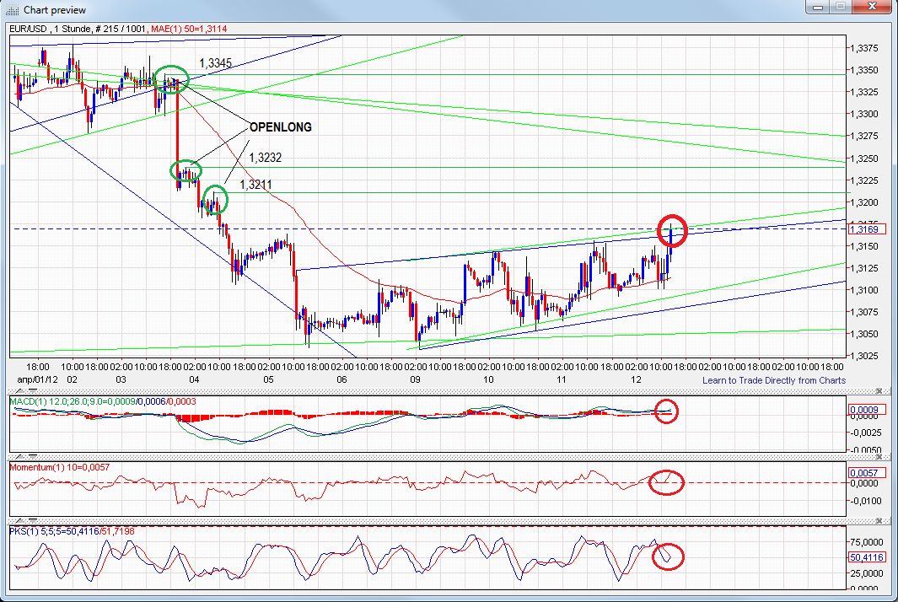
Task: Click the 1,3375 price axis label
Action: [x=865, y=48]
